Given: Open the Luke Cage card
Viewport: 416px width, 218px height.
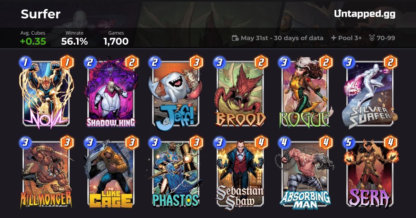Looking at the screenshot, I should 110,173.
